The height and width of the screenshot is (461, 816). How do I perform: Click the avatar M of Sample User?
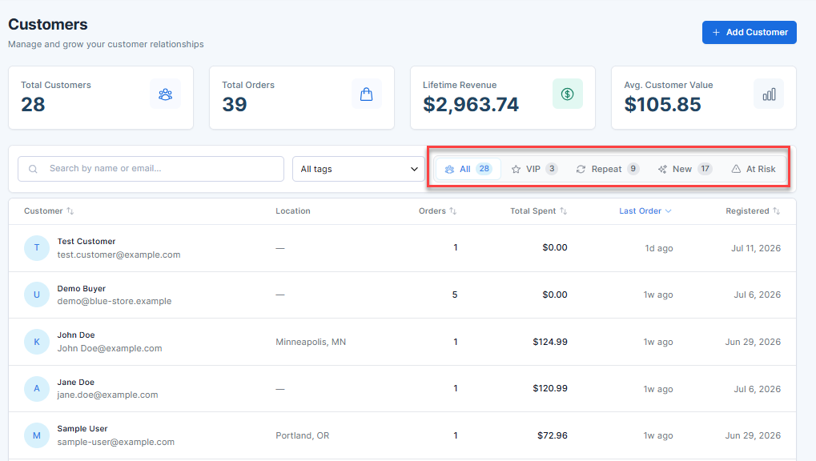[x=36, y=435]
